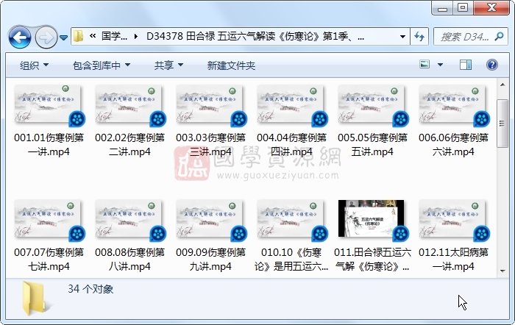Screen dimensions: 515x325
Task: Toggle the preview pane icon
Action: click(466, 65)
